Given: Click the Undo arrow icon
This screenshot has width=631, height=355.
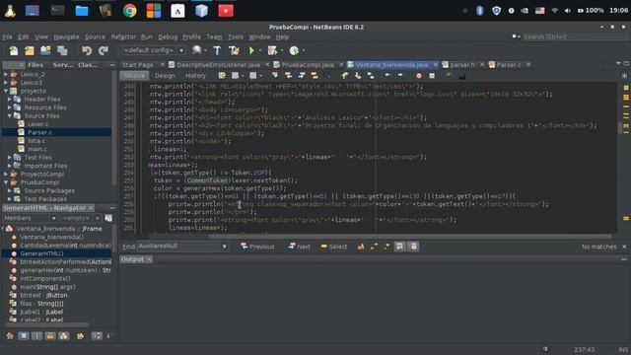Looking at the screenshot, I should coord(87,50).
